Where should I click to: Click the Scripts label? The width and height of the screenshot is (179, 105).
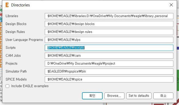click(x=11, y=48)
